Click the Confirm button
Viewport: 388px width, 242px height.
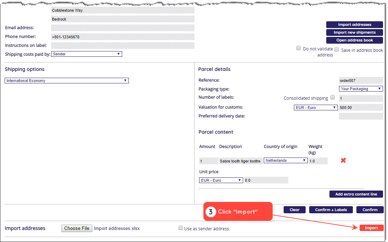[x=370, y=210]
